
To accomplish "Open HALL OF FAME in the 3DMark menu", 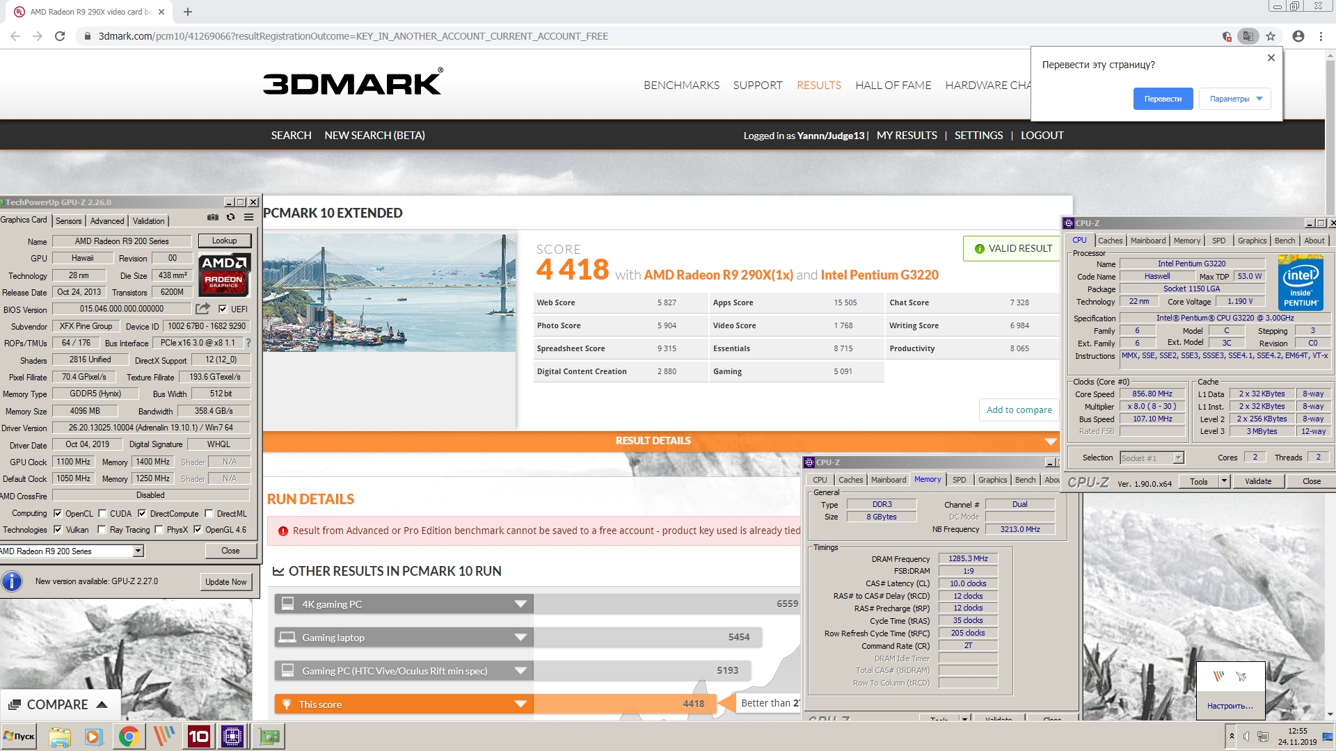I will pyautogui.click(x=893, y=85).
